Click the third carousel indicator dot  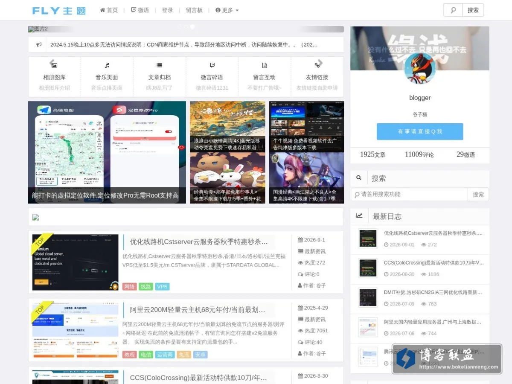192,26
